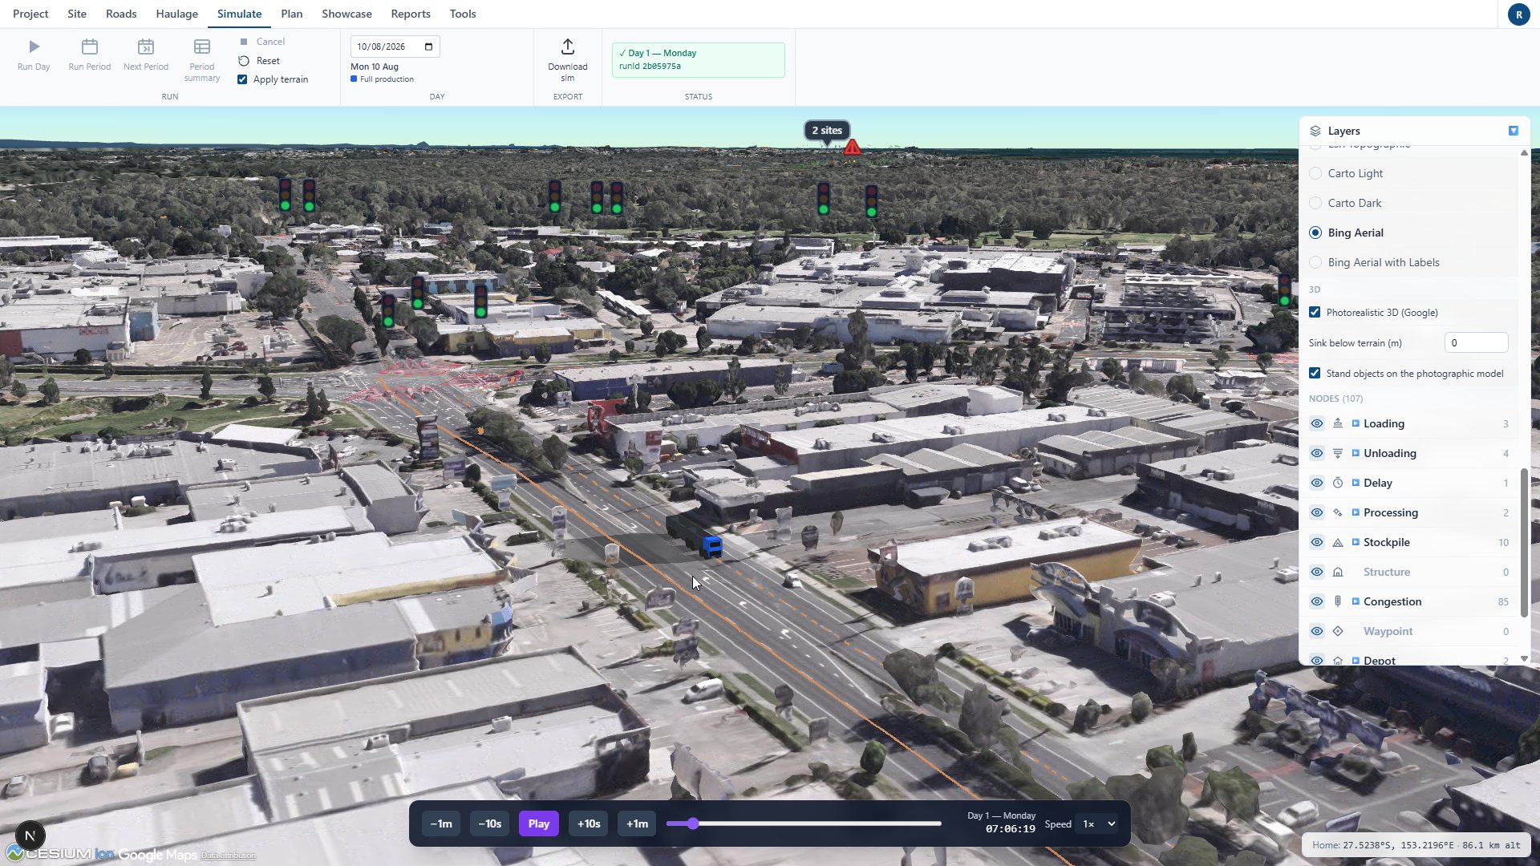Open the Haulage menu
The width and height of the screenshot is (1540, 866).
[x=176, y=14]
